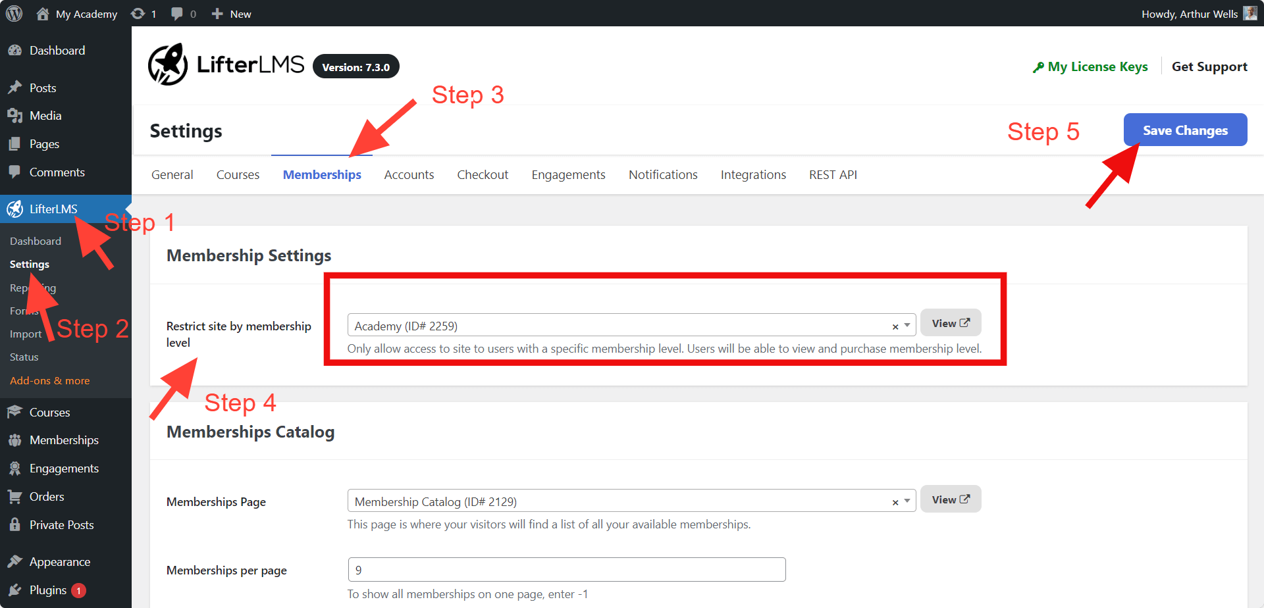
Task: Open the Checkout settings tab
Action: [483, 175]
